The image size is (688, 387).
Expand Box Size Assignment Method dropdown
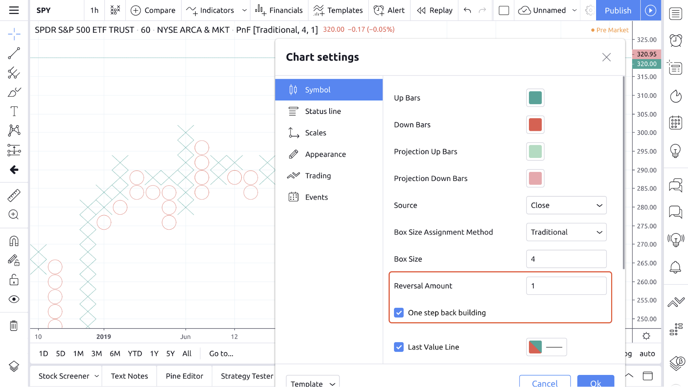click(x=566, y=232)
